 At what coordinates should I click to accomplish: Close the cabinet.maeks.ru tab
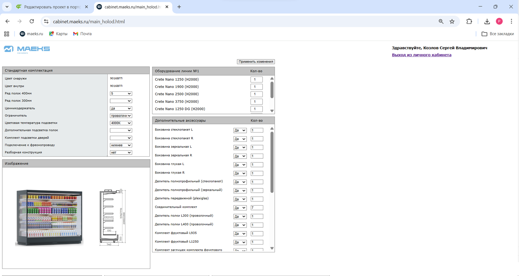(x=167, y=7)
